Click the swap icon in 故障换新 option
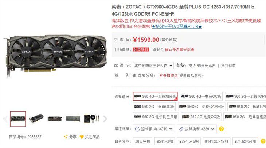Screen dimensions: 266x148 tap(181, 129)
